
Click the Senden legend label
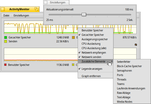pyautogui.click(x=13, y=41)
